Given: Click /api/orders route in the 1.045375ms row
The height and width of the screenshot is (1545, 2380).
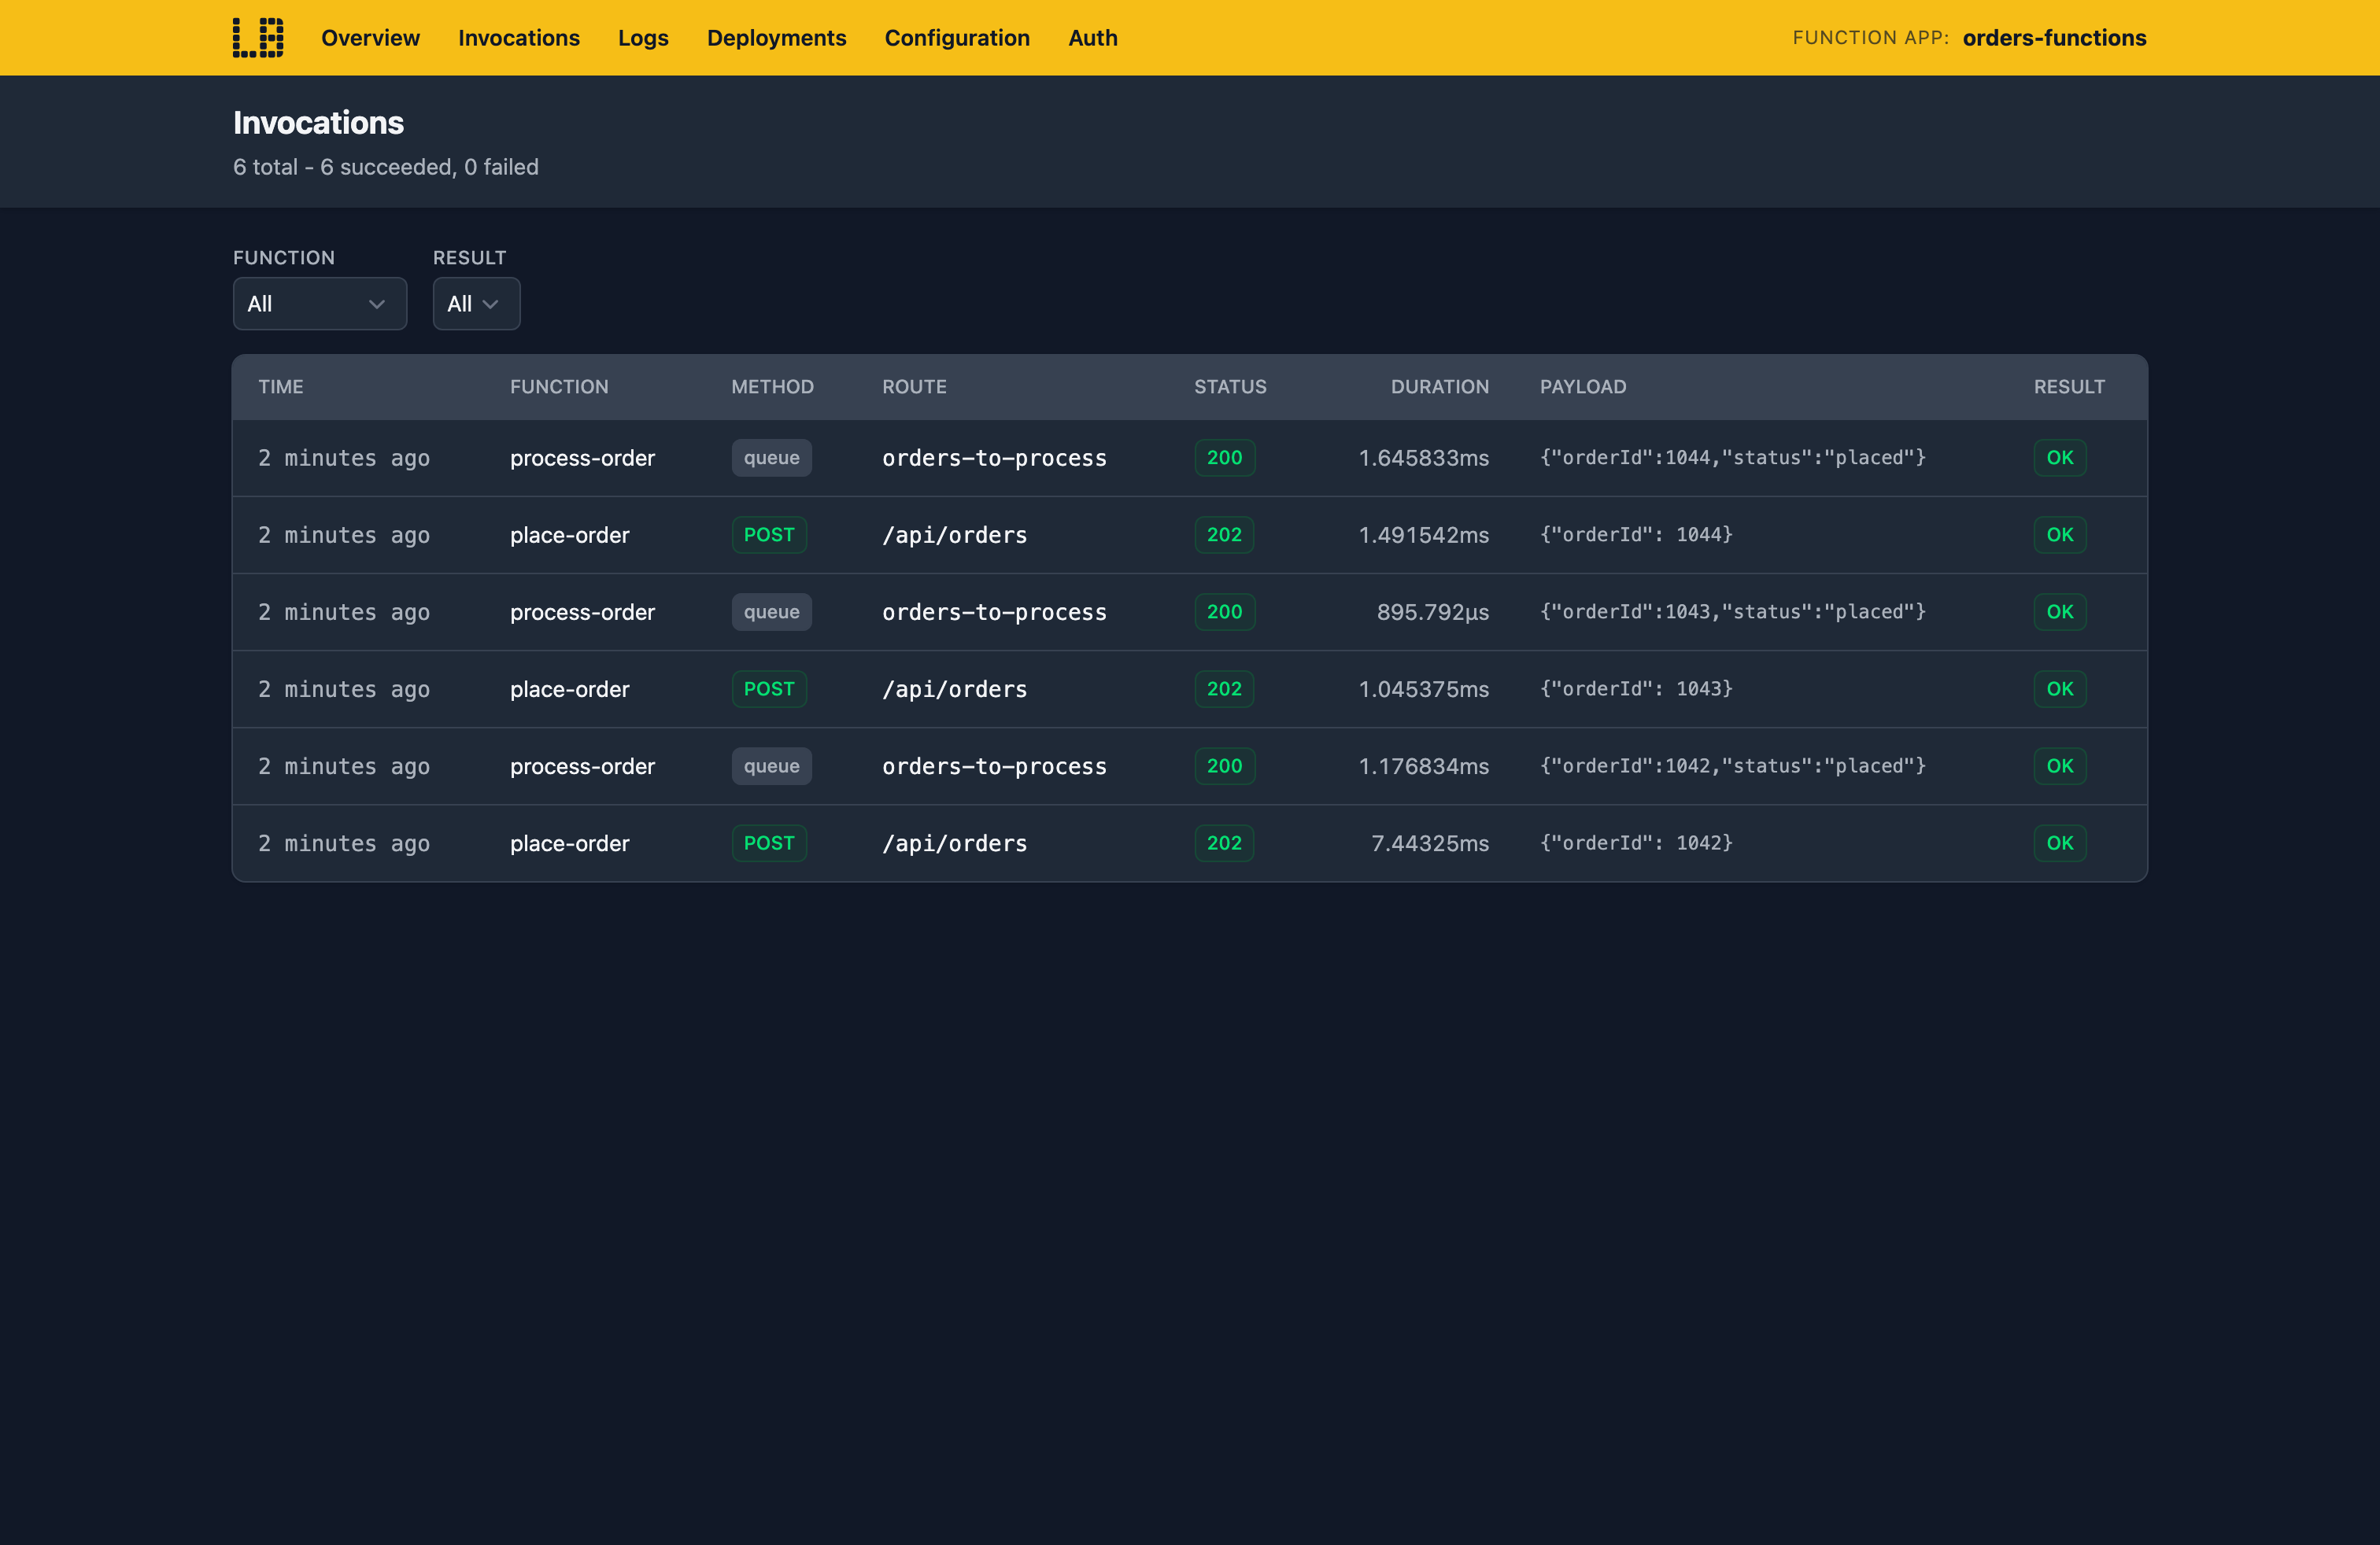Looking at the screenshot, I should pyautogui.click(x=955, y=688).
